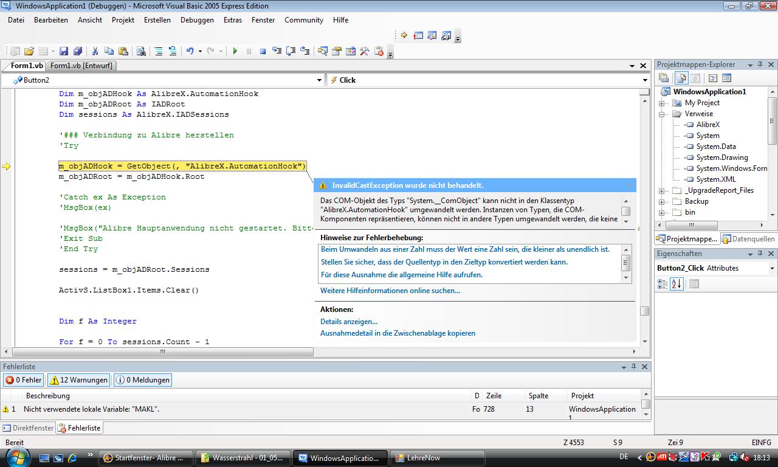Click View Code icon in Projektmappen-Explorer

(x=713, y=78)
